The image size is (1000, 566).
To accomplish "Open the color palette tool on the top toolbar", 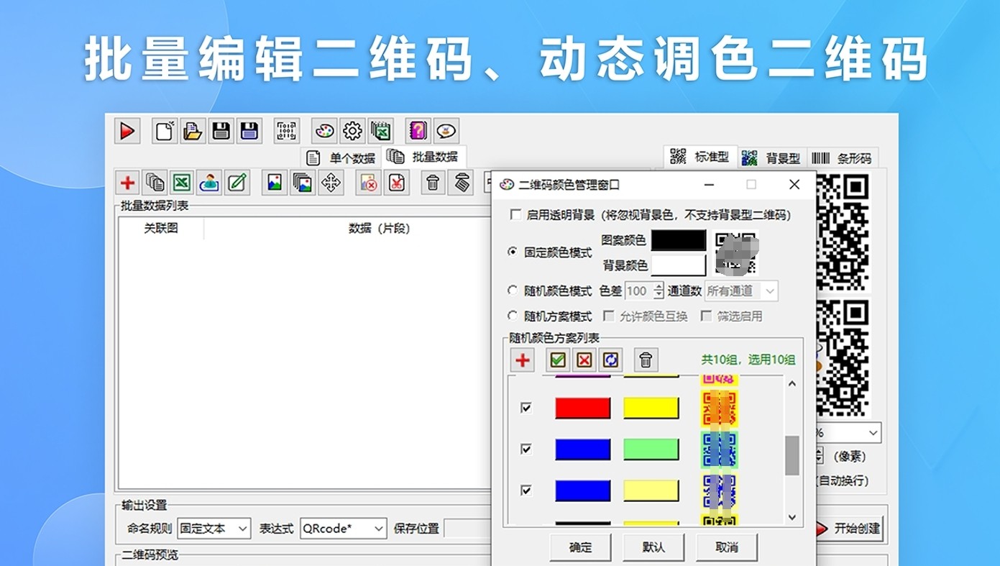I will tap(324, 131).
